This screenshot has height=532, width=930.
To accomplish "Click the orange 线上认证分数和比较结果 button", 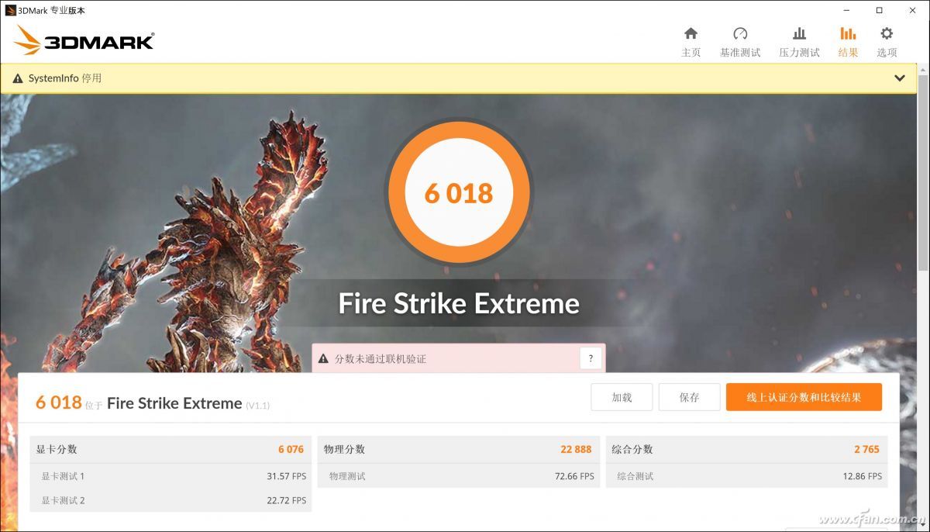I will pos(804,396).
